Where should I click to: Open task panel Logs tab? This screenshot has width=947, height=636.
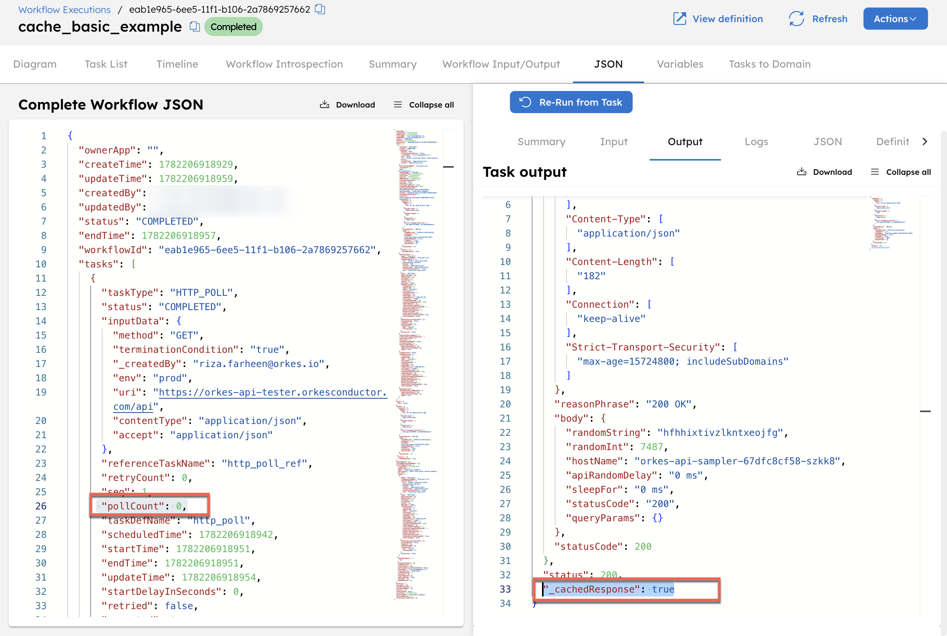pos(756,142)
